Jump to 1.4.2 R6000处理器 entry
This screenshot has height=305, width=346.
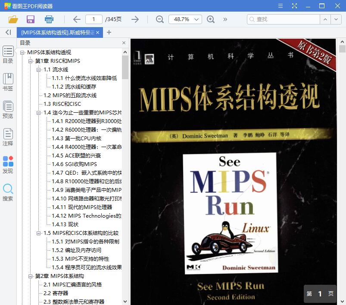[x=87, y=130]
